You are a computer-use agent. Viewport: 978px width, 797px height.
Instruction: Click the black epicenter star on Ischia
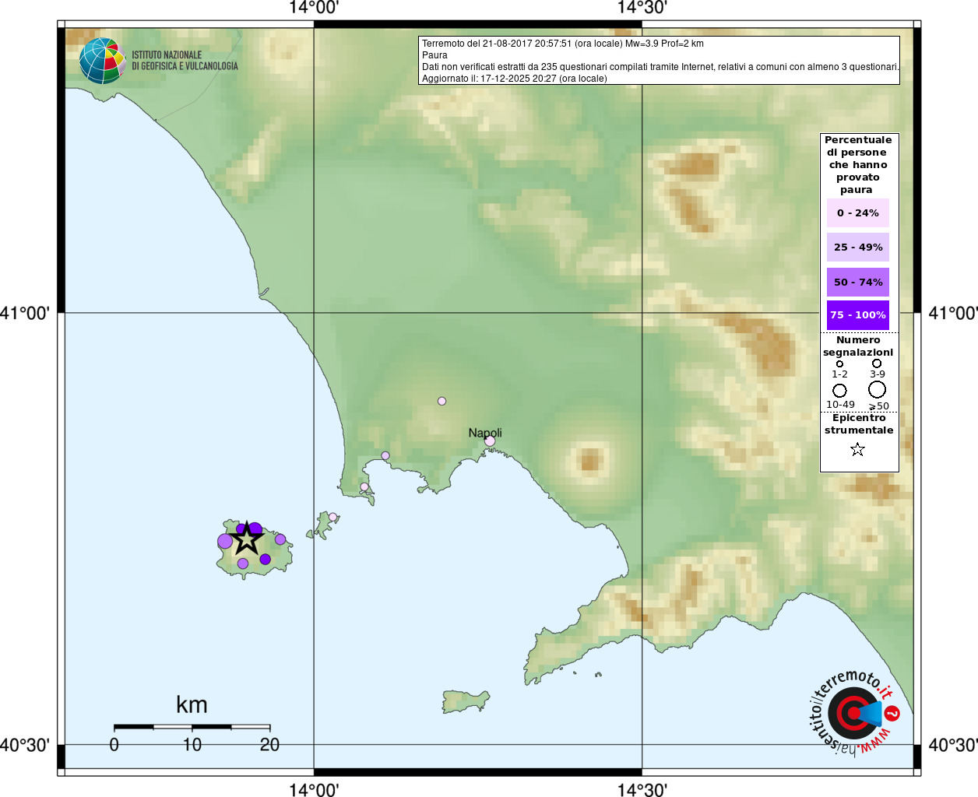click(247, 538)
